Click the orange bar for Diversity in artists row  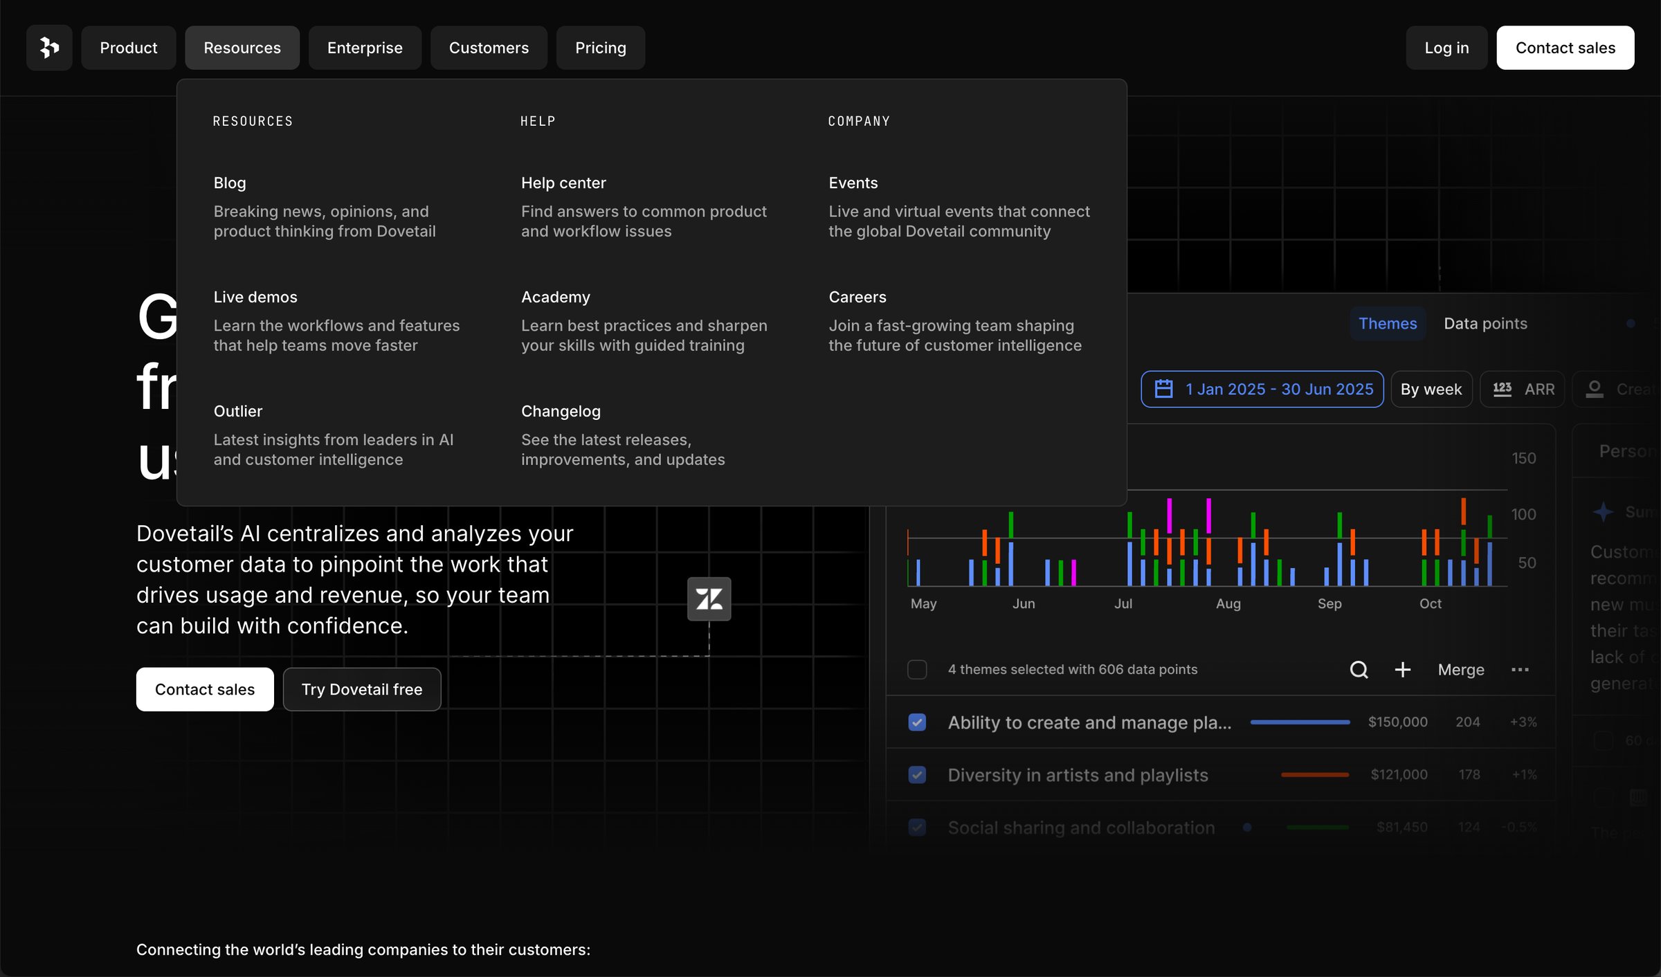pyautogui.click(x=1314, y=774)
